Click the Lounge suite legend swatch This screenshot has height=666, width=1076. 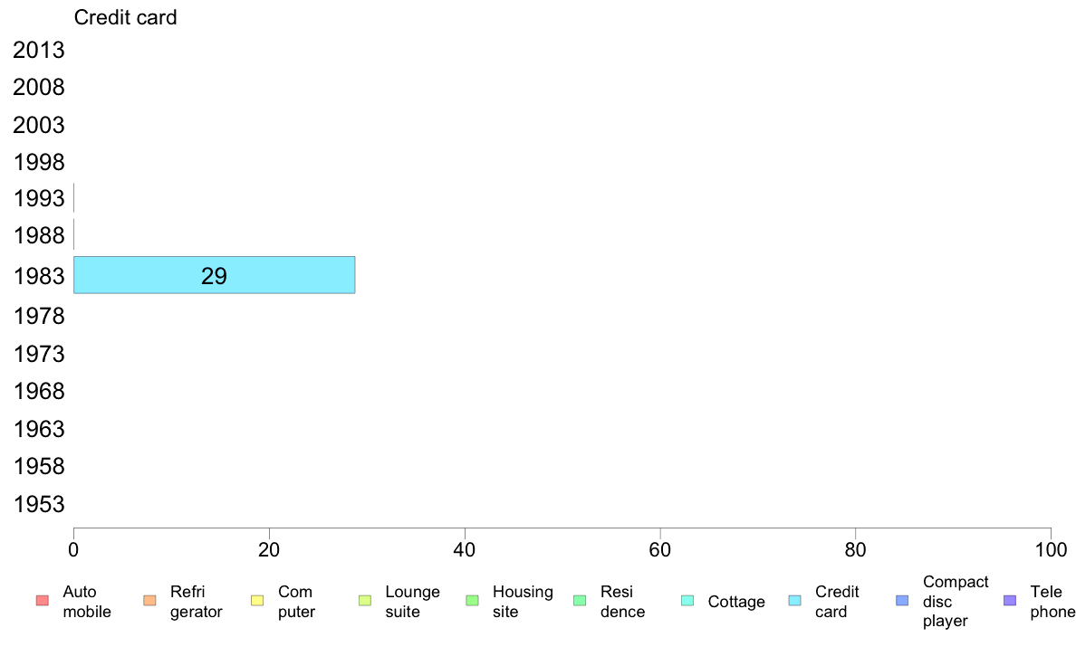[x=365, y=601]
